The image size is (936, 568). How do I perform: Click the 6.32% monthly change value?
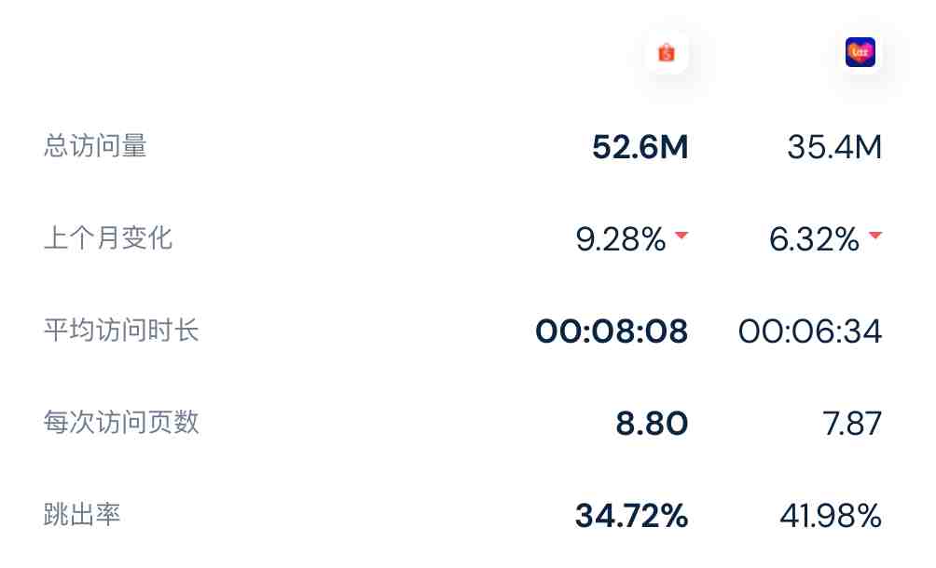pos(814,239)
